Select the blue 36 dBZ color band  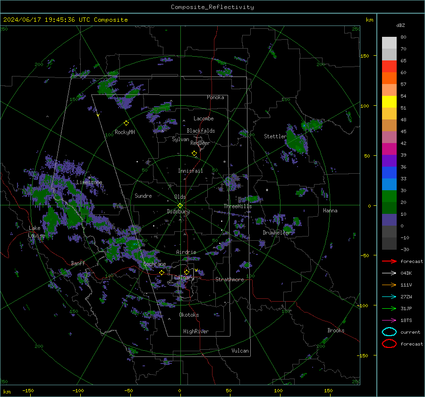(389, 172)
